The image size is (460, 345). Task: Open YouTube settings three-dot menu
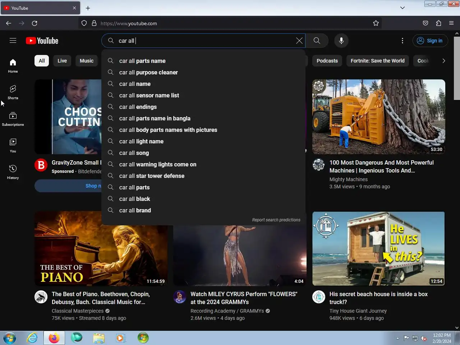pos(402,41)
